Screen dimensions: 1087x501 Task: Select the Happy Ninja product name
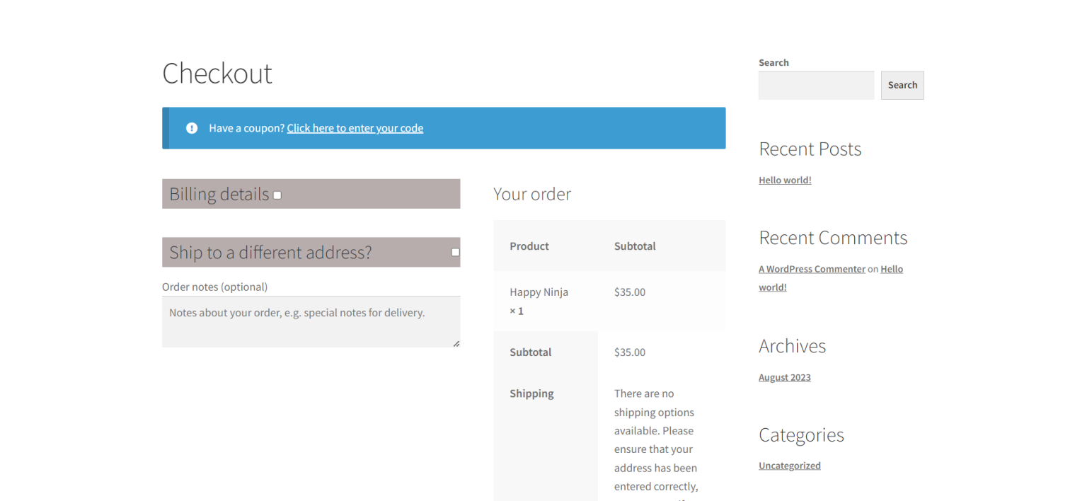click(539, 292)
